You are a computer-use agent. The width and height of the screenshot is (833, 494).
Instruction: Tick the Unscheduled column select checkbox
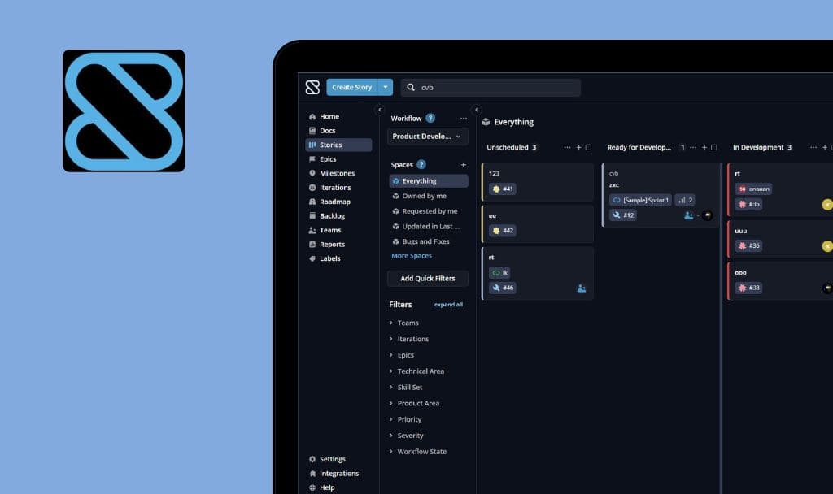(588, 147)
